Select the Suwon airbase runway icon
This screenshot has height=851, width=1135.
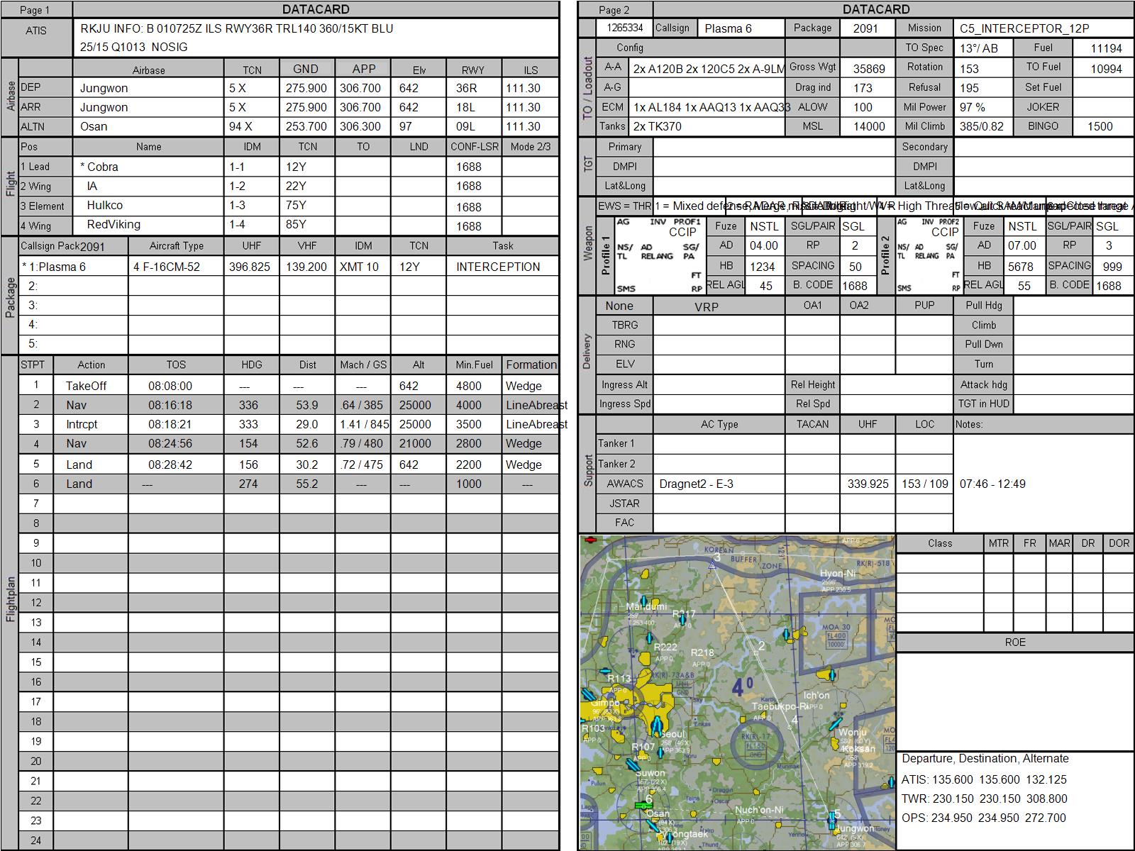pyautogui.click(x=631, y=764)
